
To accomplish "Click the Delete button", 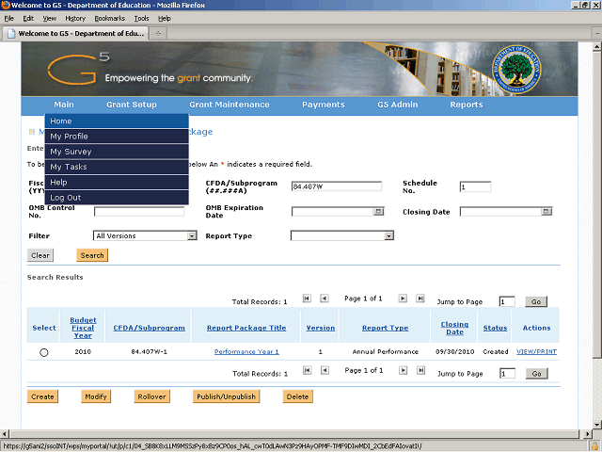I will point(297,396).
